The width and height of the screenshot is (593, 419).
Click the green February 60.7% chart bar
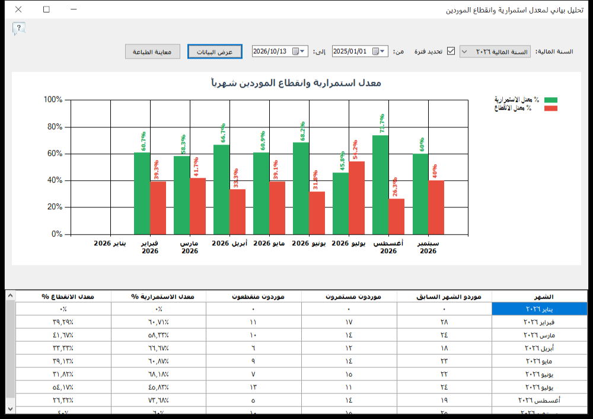point(142,193)
